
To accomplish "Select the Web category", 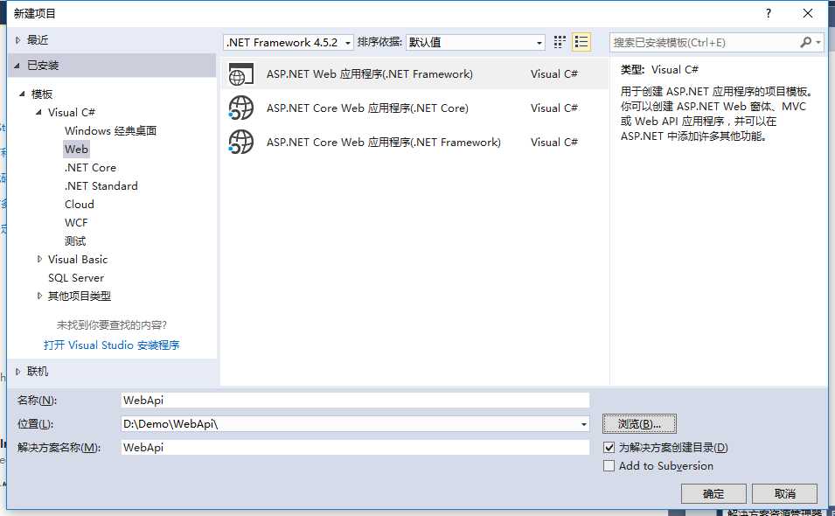I will (76, 149).
